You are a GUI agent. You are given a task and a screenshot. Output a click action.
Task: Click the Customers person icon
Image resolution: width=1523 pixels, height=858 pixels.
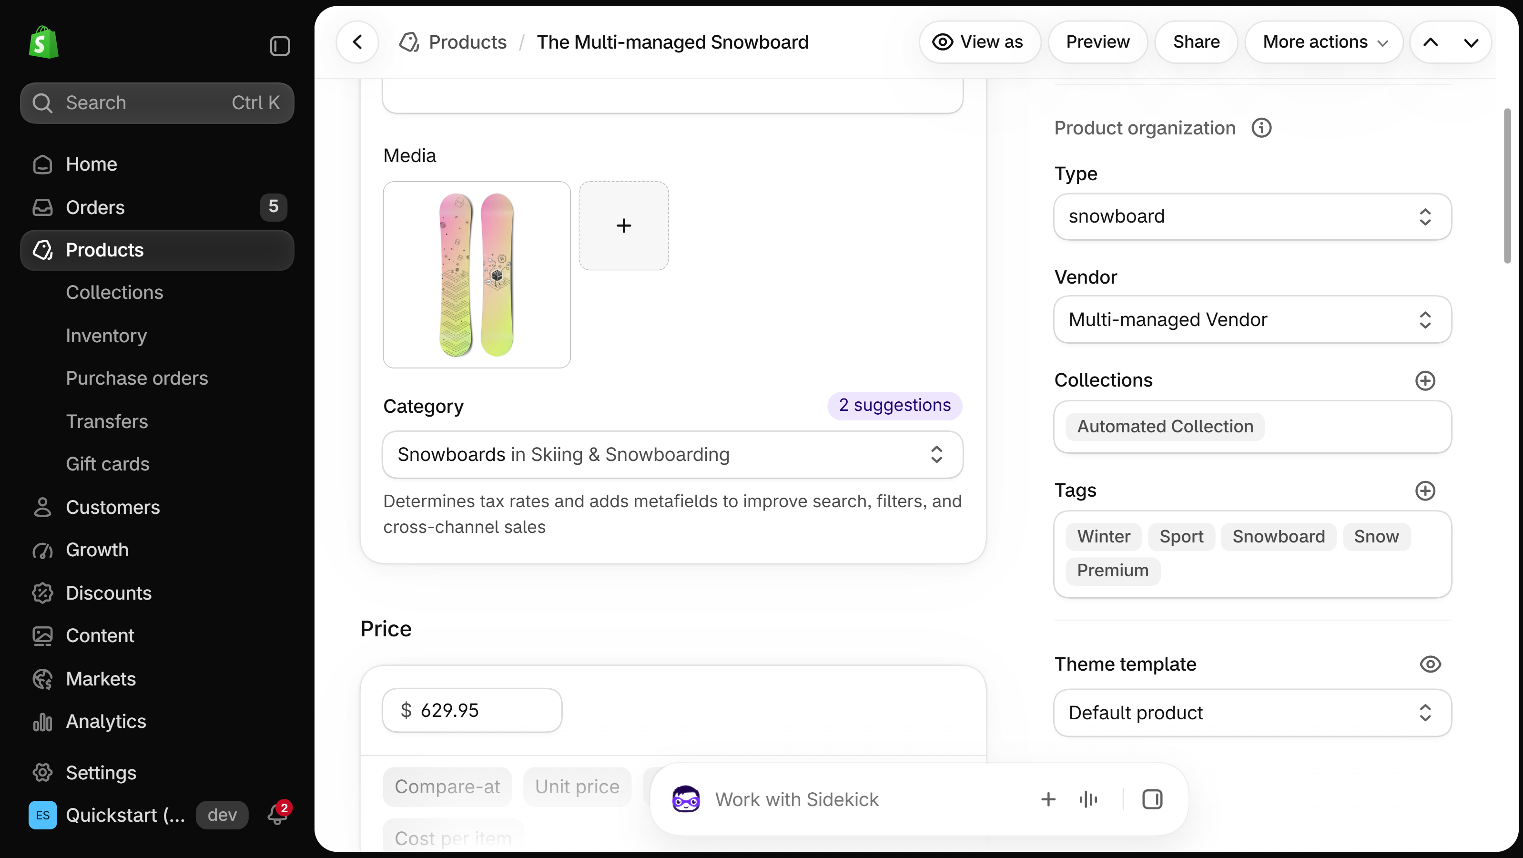point(42,507)
